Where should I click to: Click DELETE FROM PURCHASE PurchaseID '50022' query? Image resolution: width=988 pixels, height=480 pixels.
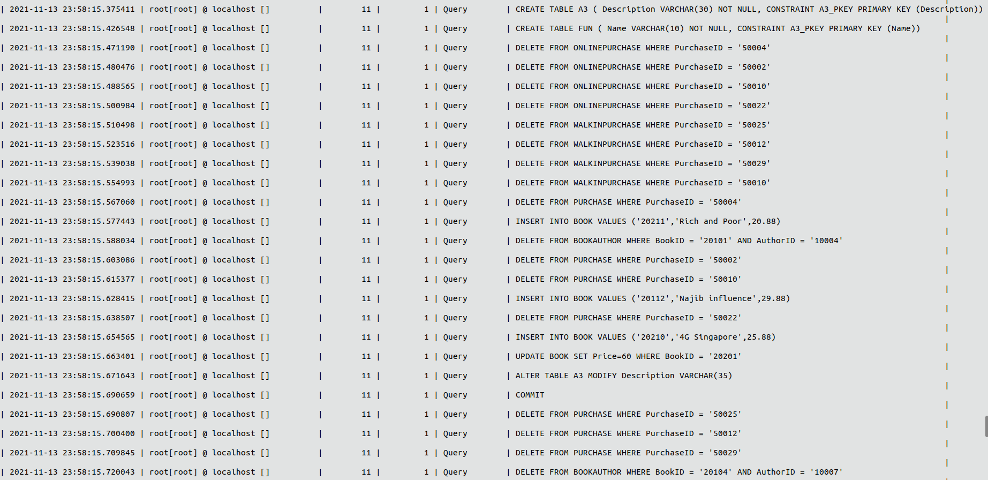tap(628, 318)
